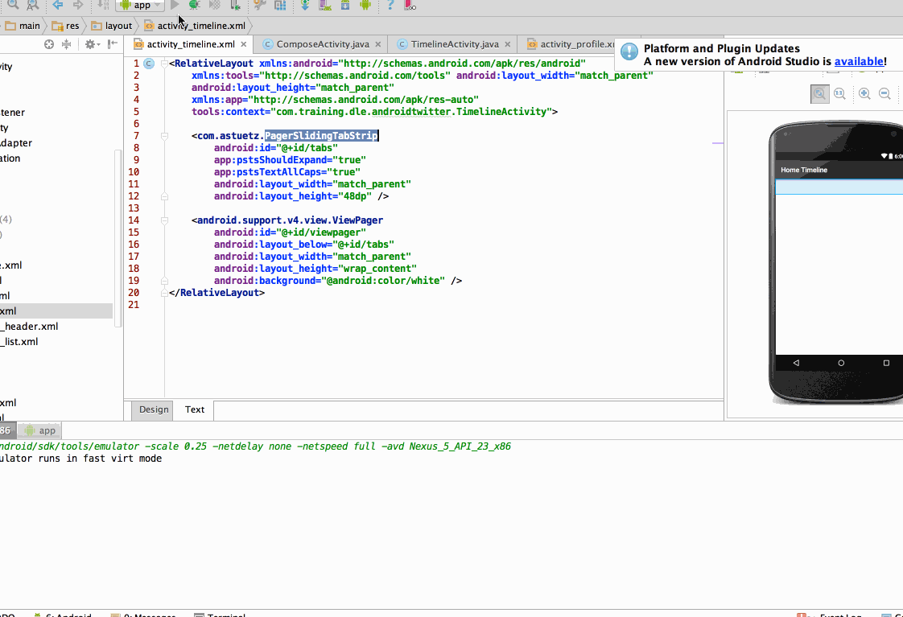Click the pink toolbar icon after Help

410,5
